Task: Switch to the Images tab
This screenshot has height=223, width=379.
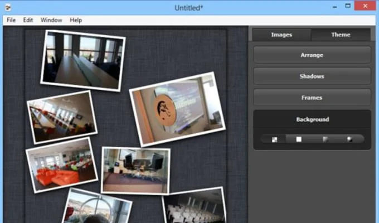Action: [x=281, y=35]
